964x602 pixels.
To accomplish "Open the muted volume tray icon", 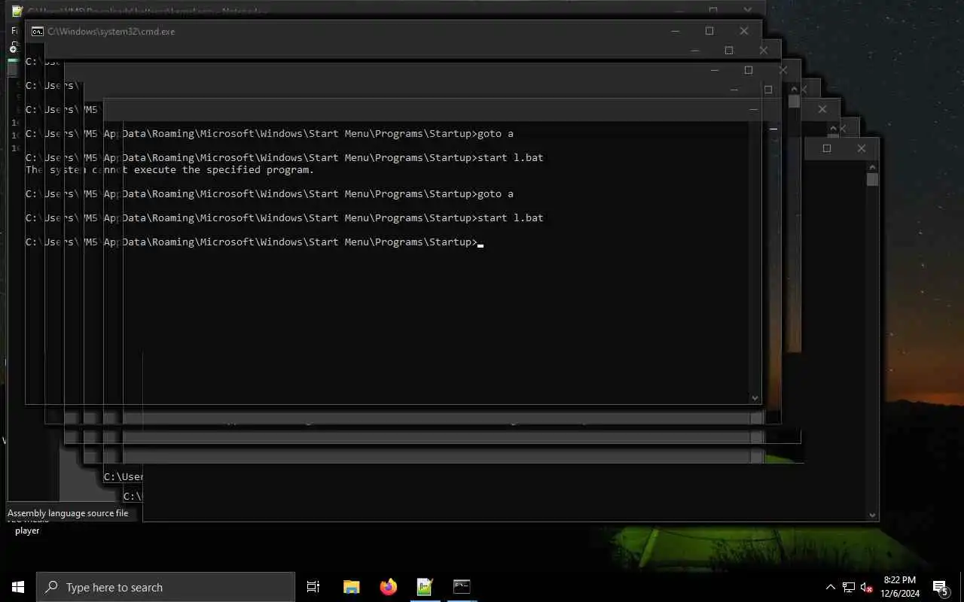I will pos(866,587).
